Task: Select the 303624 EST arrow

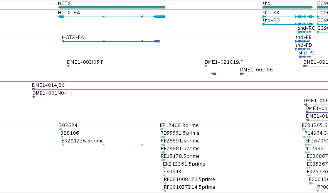Action: 60,129
